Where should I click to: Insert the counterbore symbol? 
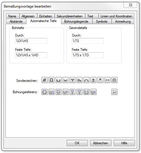[x=58, y=80]
